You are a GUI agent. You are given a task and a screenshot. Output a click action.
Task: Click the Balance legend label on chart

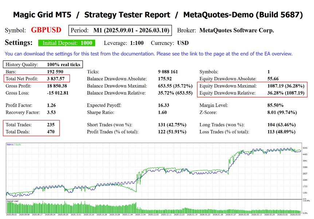[10, 145]
